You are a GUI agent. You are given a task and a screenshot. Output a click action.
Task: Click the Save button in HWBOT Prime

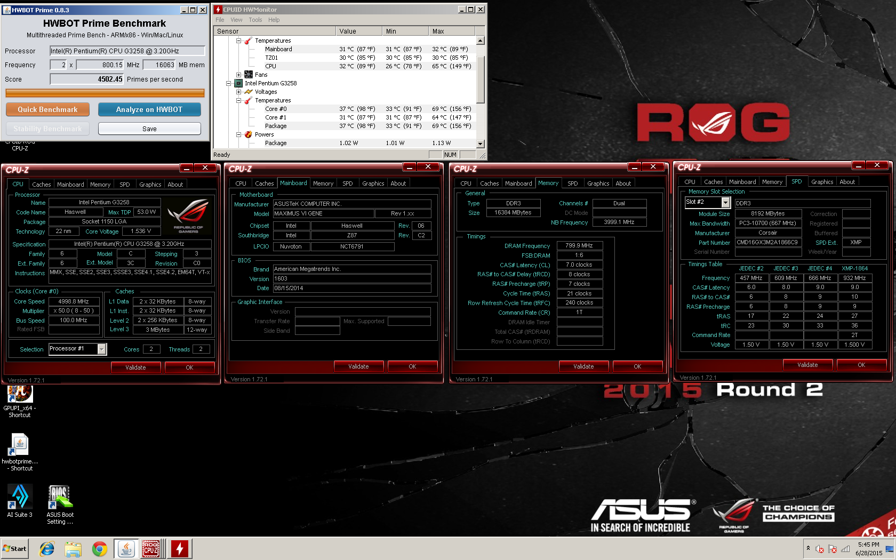[149, 129]
